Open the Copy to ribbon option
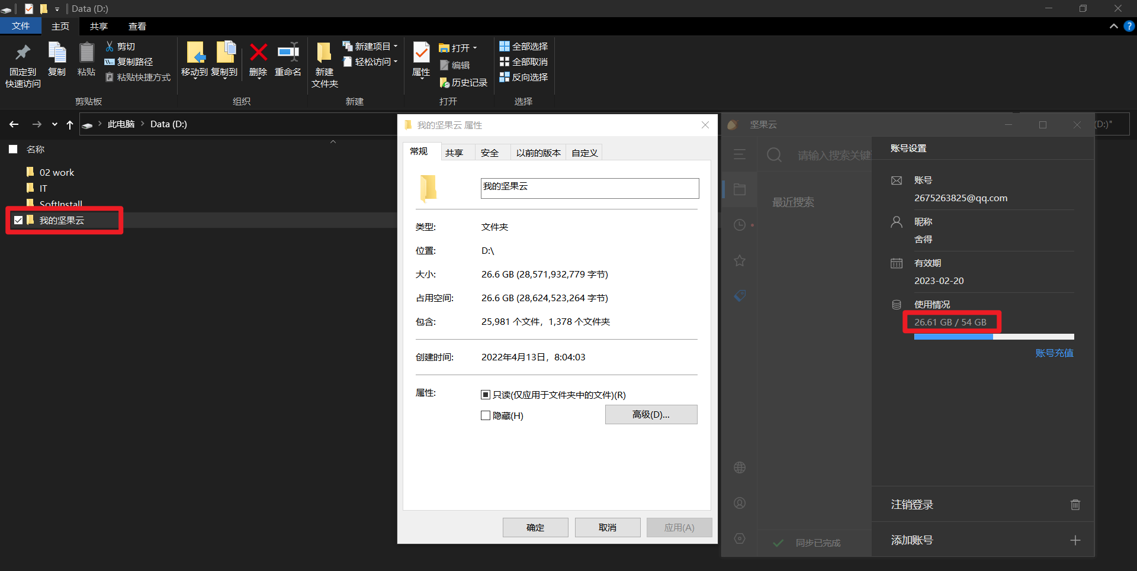The width and height of the screenshot is (1137, 571). [224, 59]
